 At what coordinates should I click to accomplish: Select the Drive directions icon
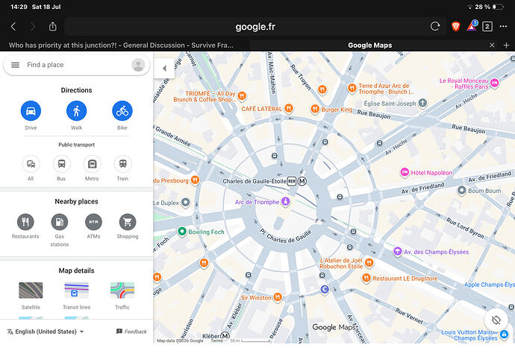coord(31,111)
